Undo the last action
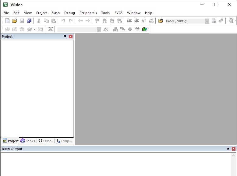This screenshot has height=176, width=237. (x=63, y=21)
